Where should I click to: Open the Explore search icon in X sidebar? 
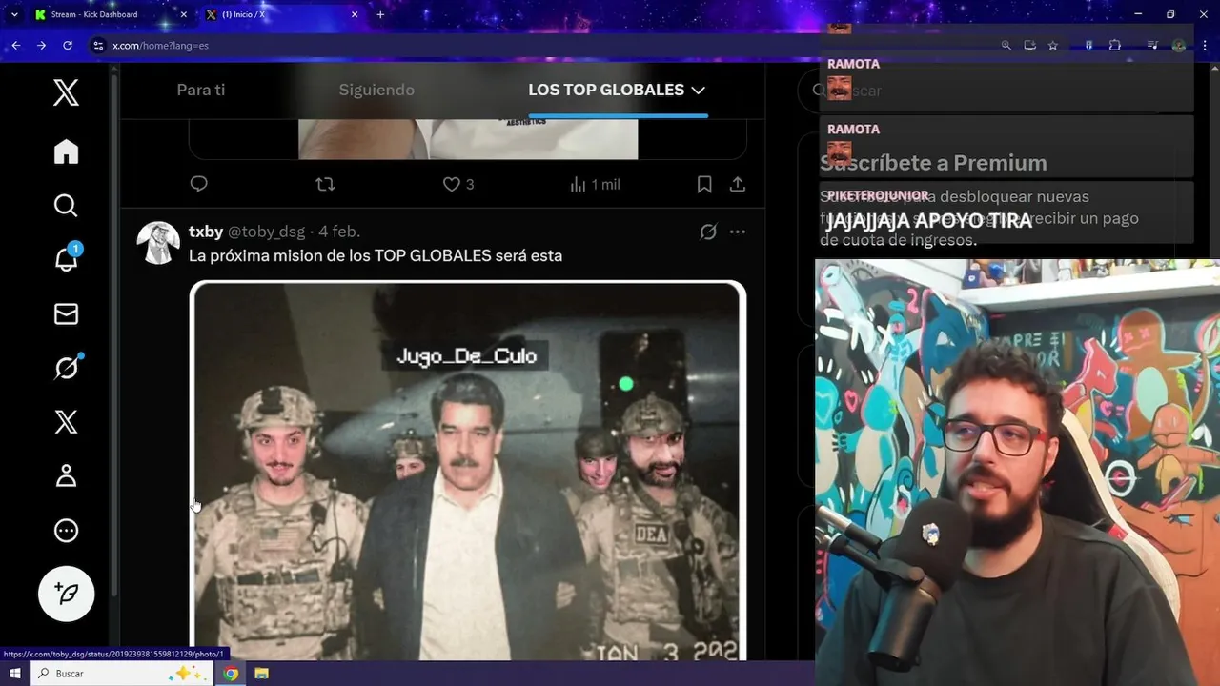[66, 206]
